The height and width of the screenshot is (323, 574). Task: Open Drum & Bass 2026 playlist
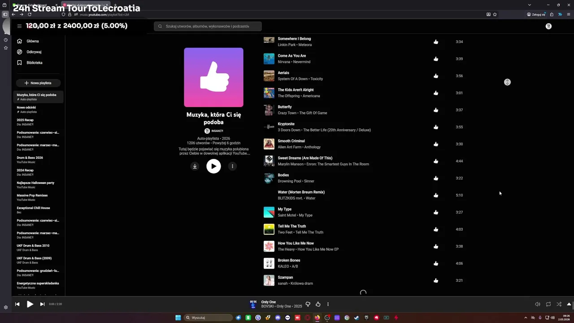38,160
